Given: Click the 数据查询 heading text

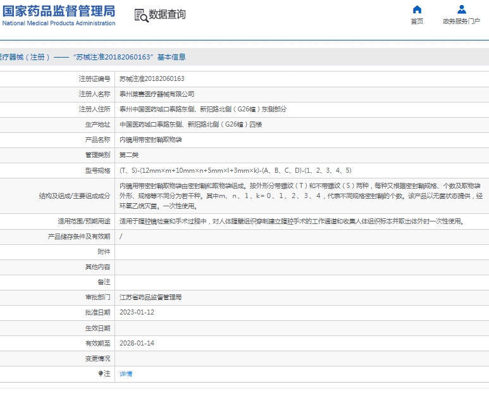Looking at the screenshot, I should pos(167,15).
